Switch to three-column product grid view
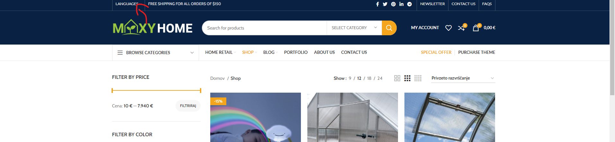This screenshot has height=142, width=615. [x=407, y=78]
